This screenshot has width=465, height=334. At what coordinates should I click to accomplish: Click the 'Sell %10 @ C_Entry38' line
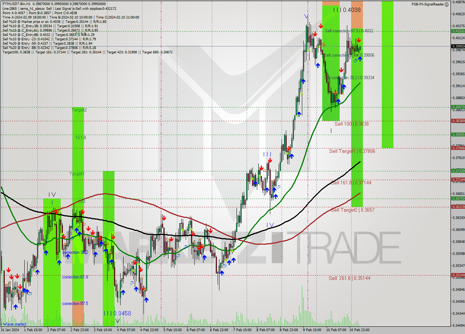(x=50, y=26)
